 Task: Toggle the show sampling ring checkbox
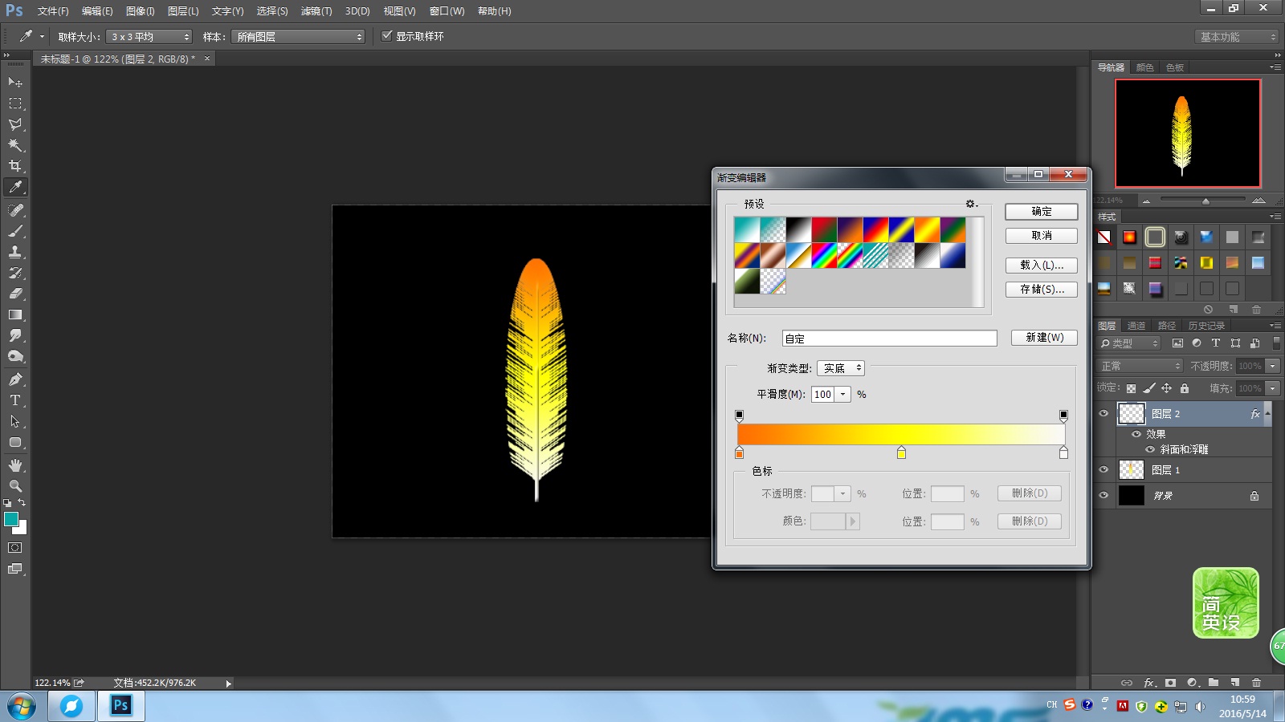point(387,36)
